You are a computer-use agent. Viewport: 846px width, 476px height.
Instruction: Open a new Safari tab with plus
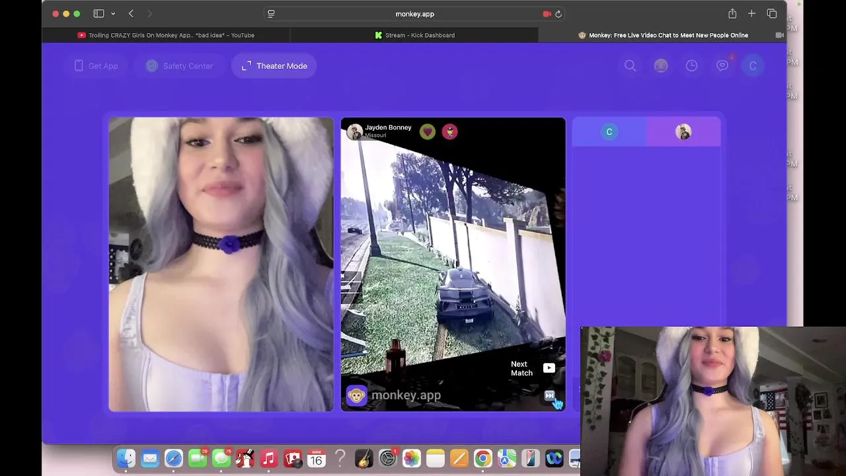pos(751,13)
